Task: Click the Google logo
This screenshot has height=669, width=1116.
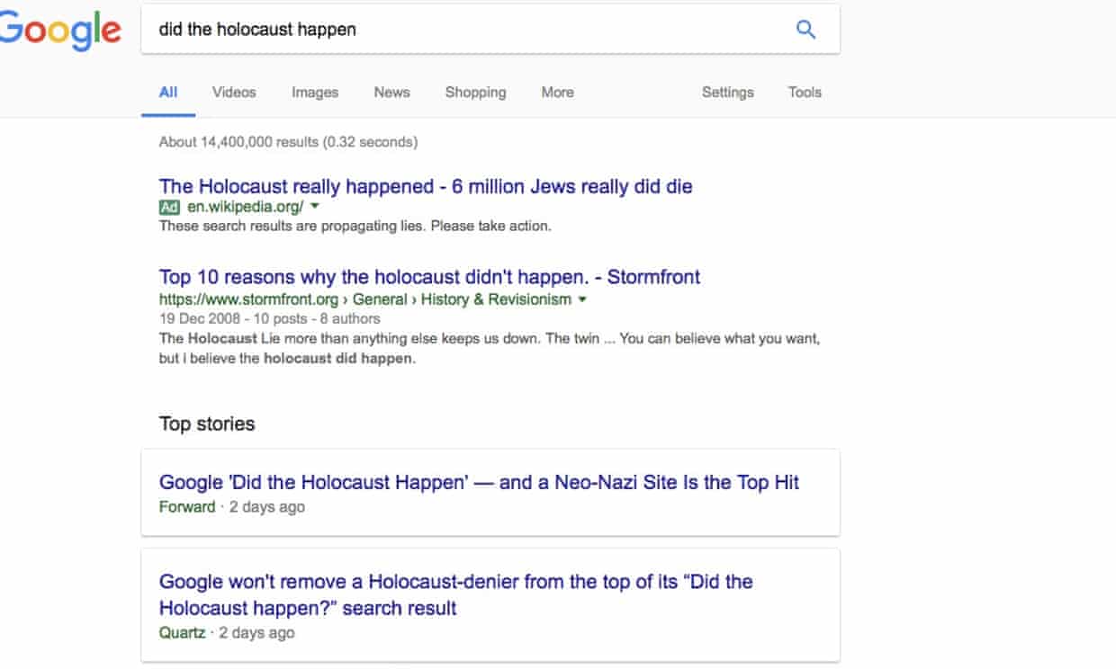Action: click(59, 31)
